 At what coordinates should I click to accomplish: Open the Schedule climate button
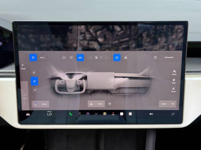click(x=165, y=57)
